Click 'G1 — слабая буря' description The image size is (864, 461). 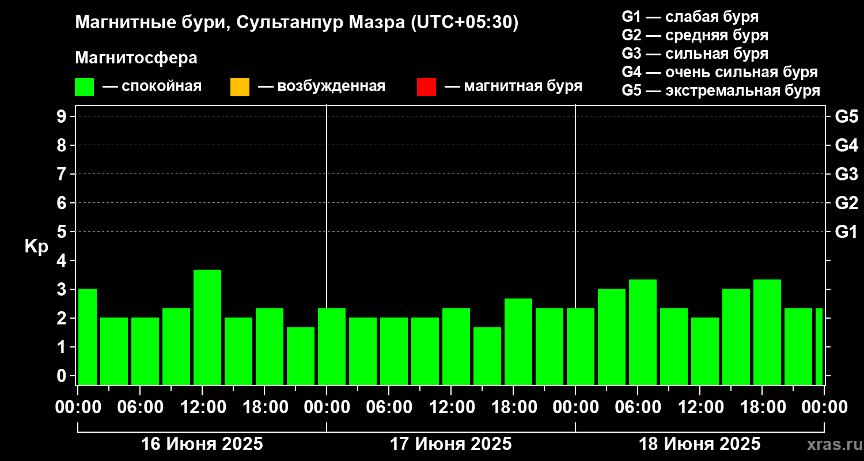[x=690, y=17]
